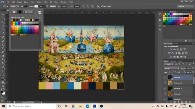Open path operations in options bar

click(83, 6)
